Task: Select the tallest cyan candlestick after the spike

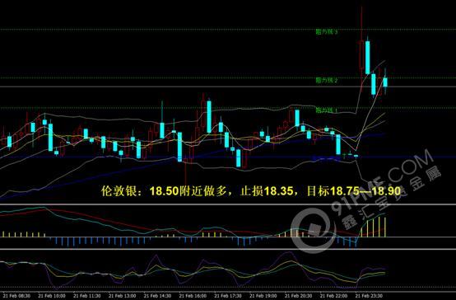Action: (368, 58)
